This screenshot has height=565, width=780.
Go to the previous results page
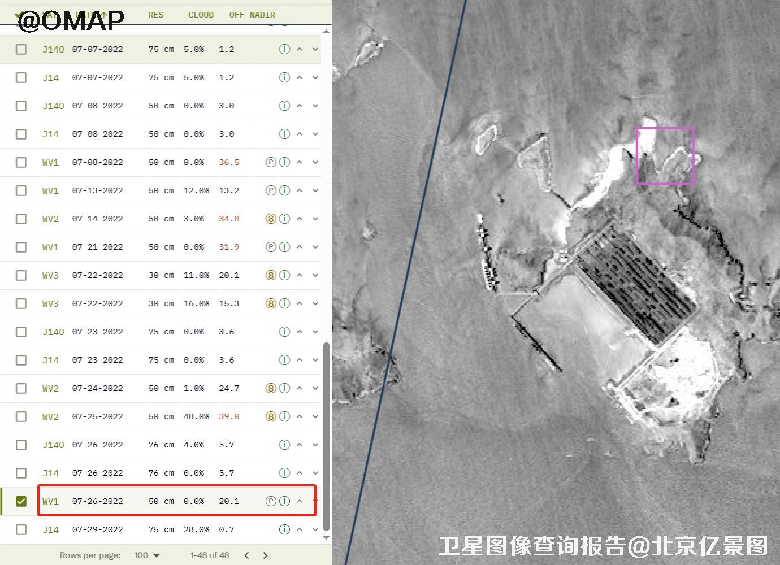tap(246, 555)
